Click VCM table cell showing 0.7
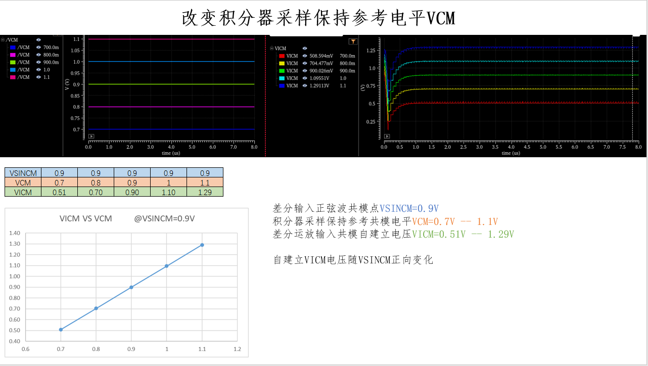The width and height of the screenshot is (648, 366). click(x=59, y=182)
